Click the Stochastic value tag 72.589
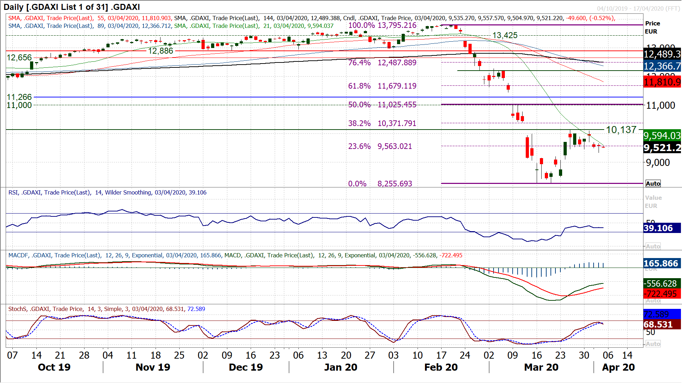Image resolution: width=682 pixels, height=383 pixels. point(662,314)
